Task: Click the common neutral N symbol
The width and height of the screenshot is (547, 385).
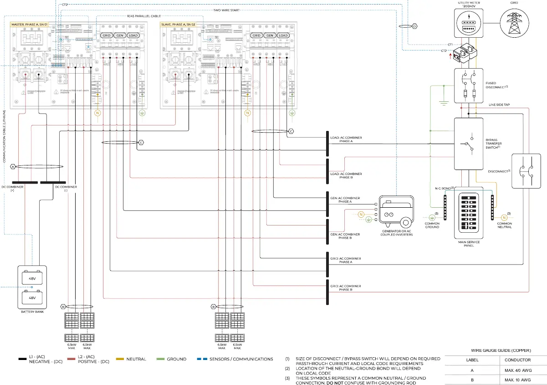Action: click(504, 217)
